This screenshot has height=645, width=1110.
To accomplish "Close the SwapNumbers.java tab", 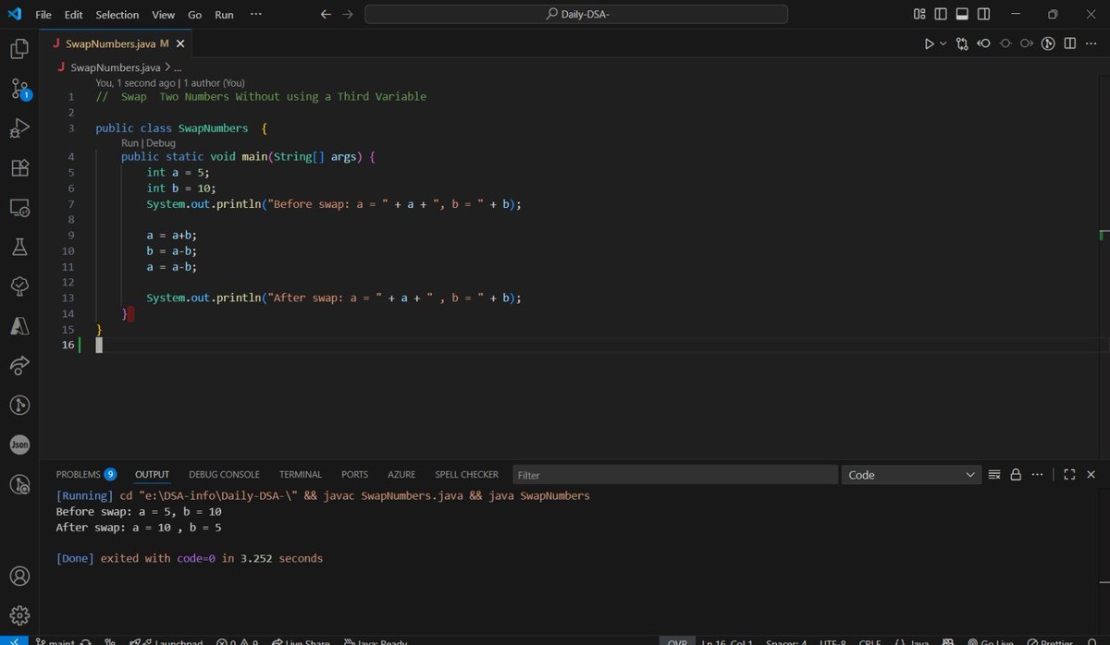I will pos(180,43).
